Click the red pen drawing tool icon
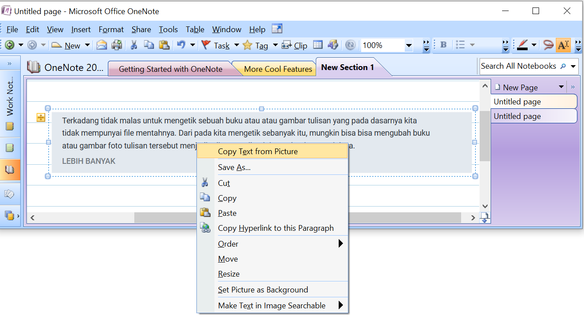This screenshot has height=318, width=584. coord(523,45)
